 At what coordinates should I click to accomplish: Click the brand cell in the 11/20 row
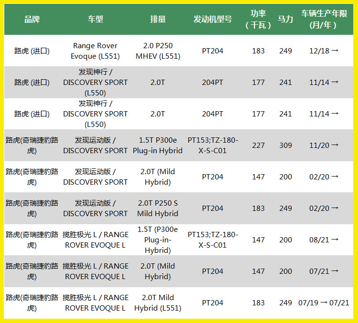click(32, 146)
